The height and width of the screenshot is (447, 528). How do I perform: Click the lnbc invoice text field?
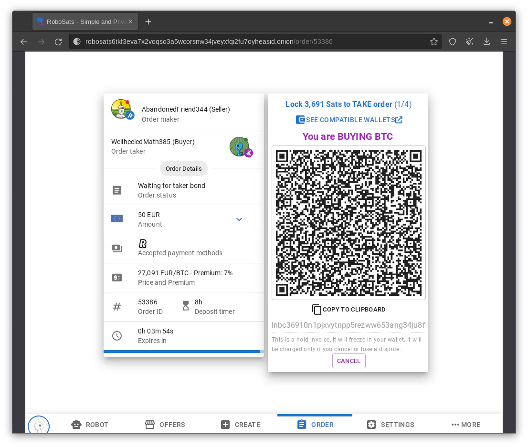[349, 325]
